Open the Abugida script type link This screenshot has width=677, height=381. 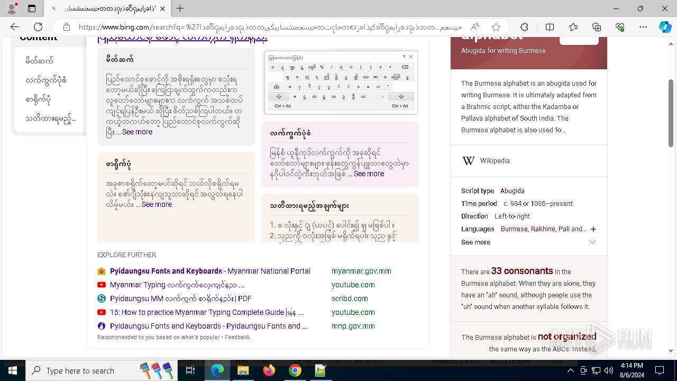(513, 190)
